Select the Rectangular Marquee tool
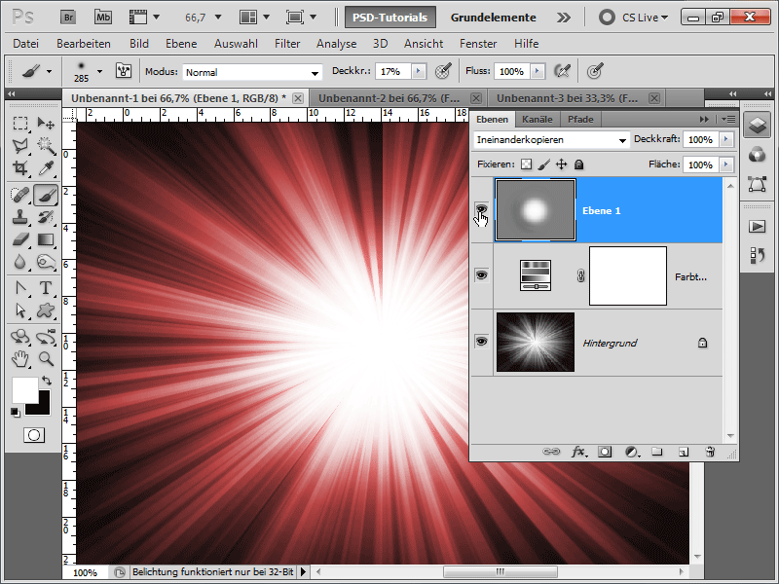Viewport: 779px width, 584px height. (20, 123)
